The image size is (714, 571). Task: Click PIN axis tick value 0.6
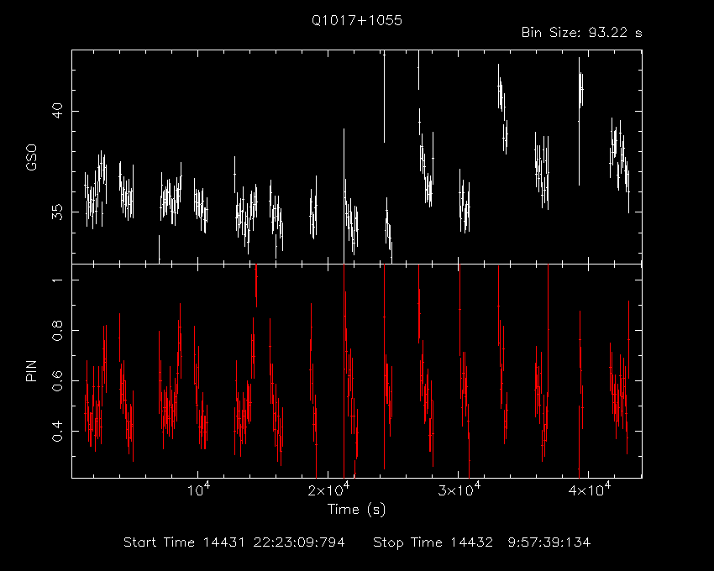(x=58, y=380)
